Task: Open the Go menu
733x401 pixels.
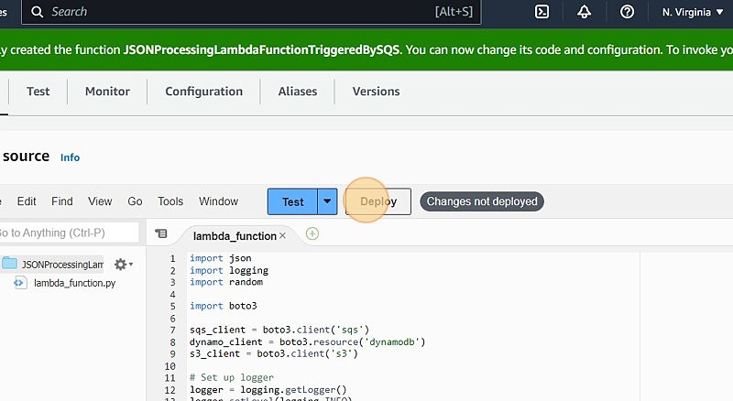Action: pos(135,201)
